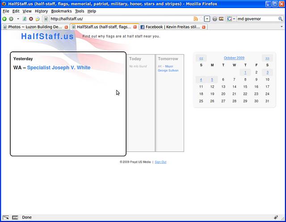The image size is (286, 222).
Task: Open the Specialist Joseph V. White link
Action: (x=59, y=67)
